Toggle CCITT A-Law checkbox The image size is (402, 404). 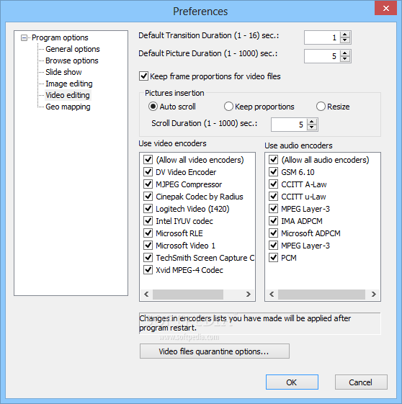click(x=273, y=184)
